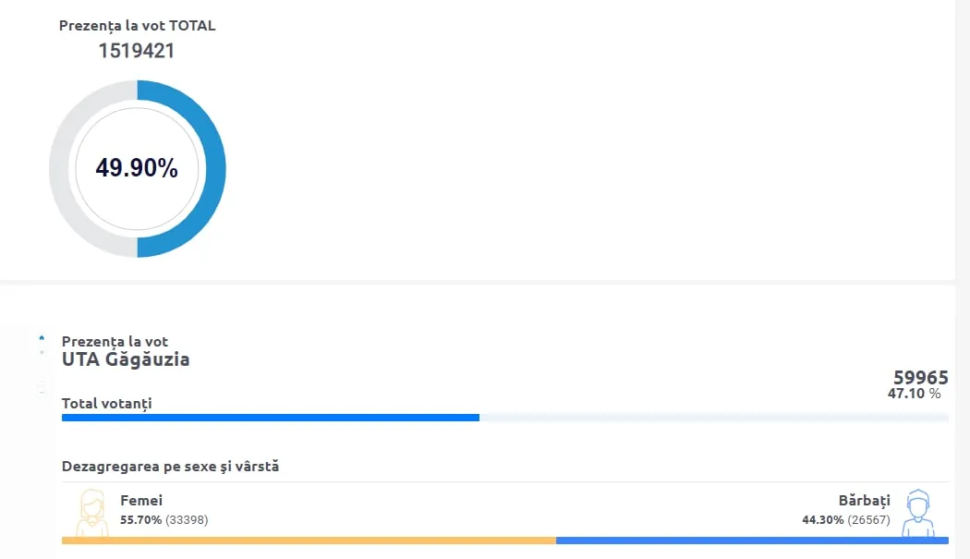Click the faint minus icon below the plus icon

coord(42,392)
